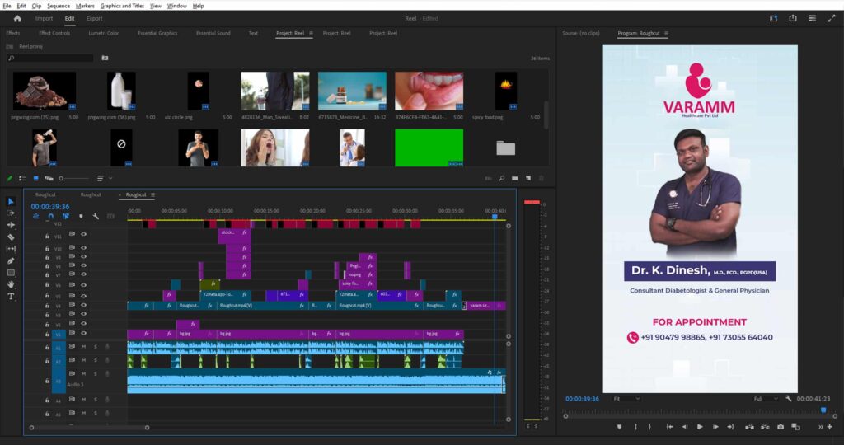Viewport: 844px width, 445px height.
Task: Expand Program monitor overflow transport buttons
Action: pos(821,427)
